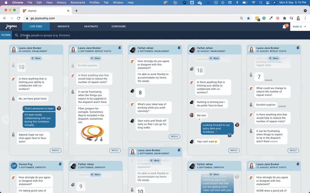Open the Chrome Bookmarks menu
Image resolution: width=310 pixels, height=193 pixels.
78,3
